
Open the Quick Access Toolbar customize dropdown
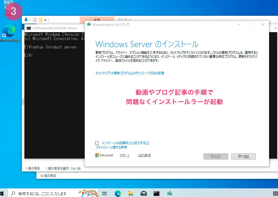point(45,20)
